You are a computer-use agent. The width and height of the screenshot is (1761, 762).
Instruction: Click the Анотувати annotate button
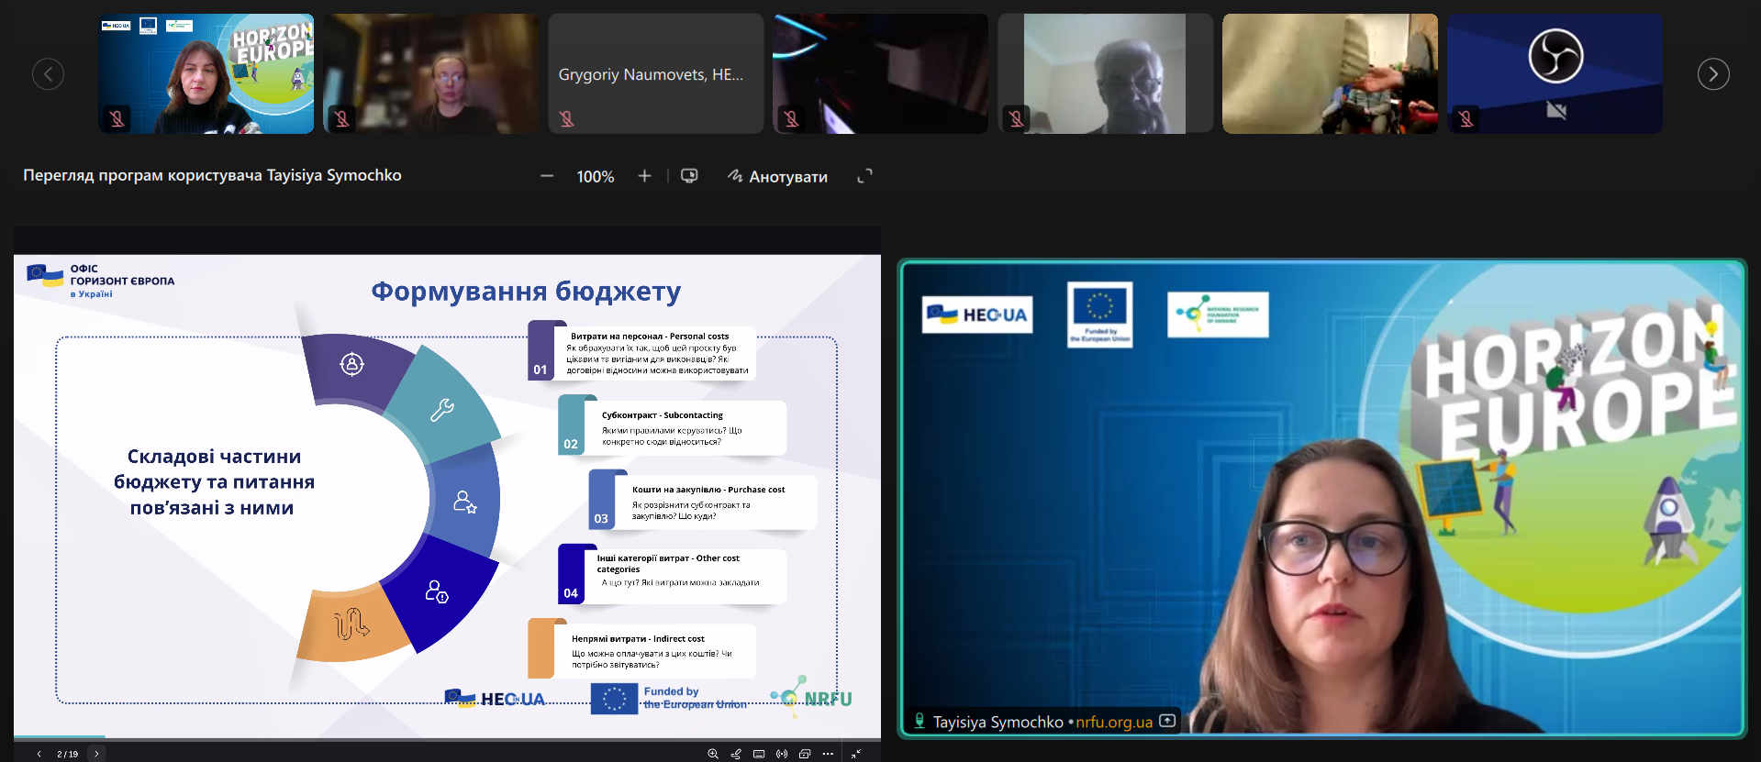[777, 176]
